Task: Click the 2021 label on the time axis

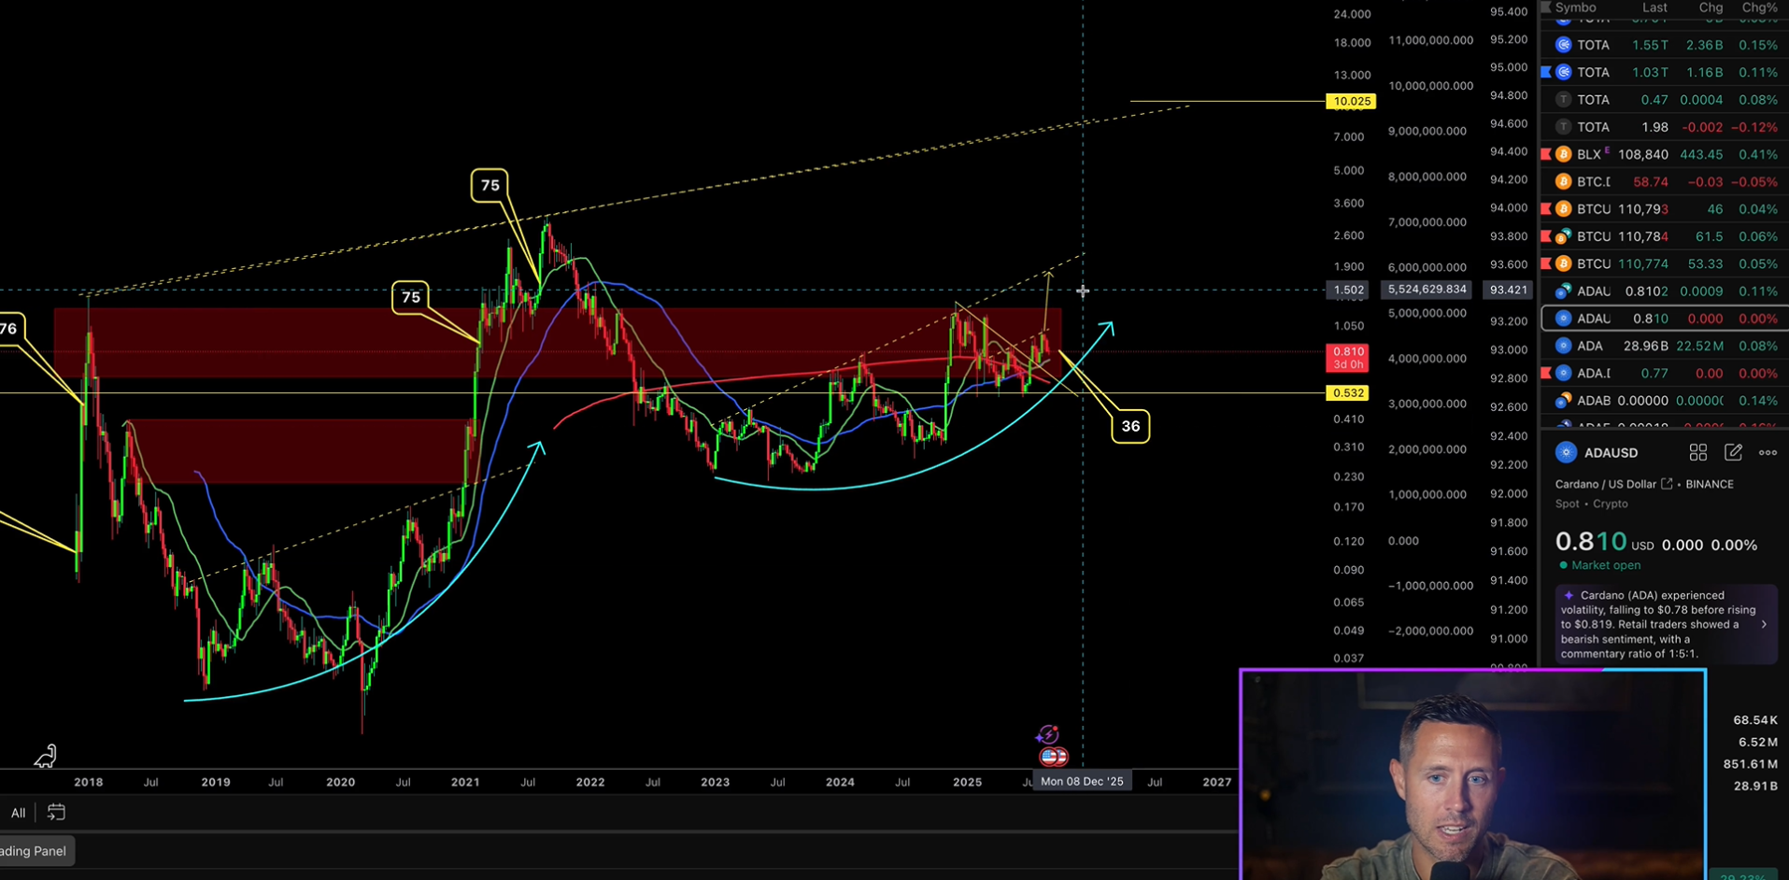Action: [x=465, y=782]
